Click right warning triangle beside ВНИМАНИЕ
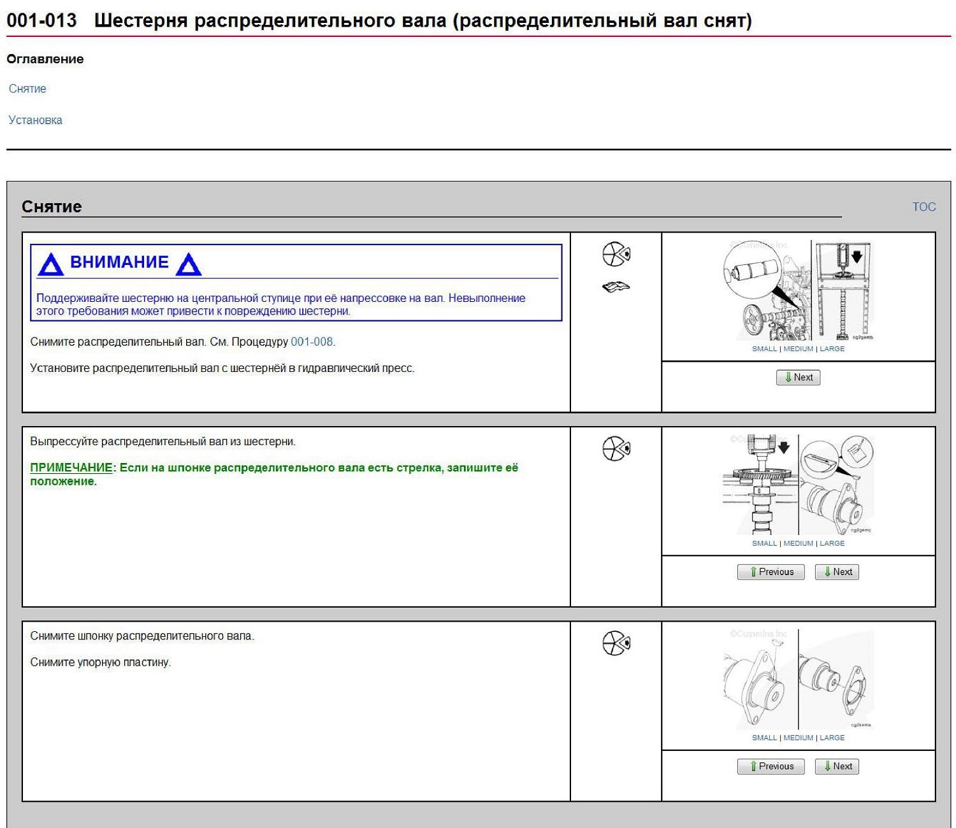 pos(189,264)
